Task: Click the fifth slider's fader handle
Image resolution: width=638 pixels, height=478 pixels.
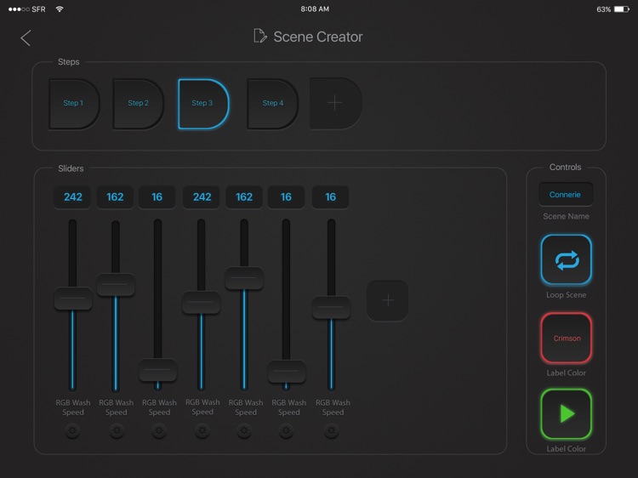Action: pos(244,278)
